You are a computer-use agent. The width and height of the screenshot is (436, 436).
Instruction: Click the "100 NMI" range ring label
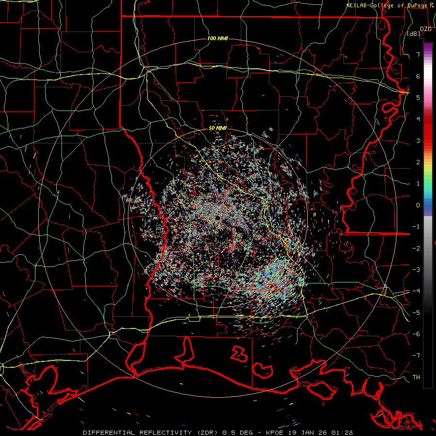point(218,38)
